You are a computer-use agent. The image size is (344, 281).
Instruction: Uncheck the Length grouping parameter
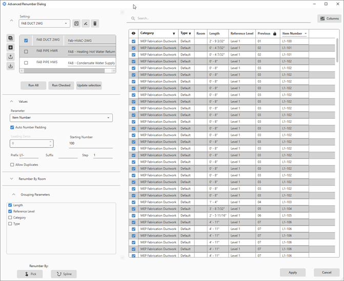(10, 205)
